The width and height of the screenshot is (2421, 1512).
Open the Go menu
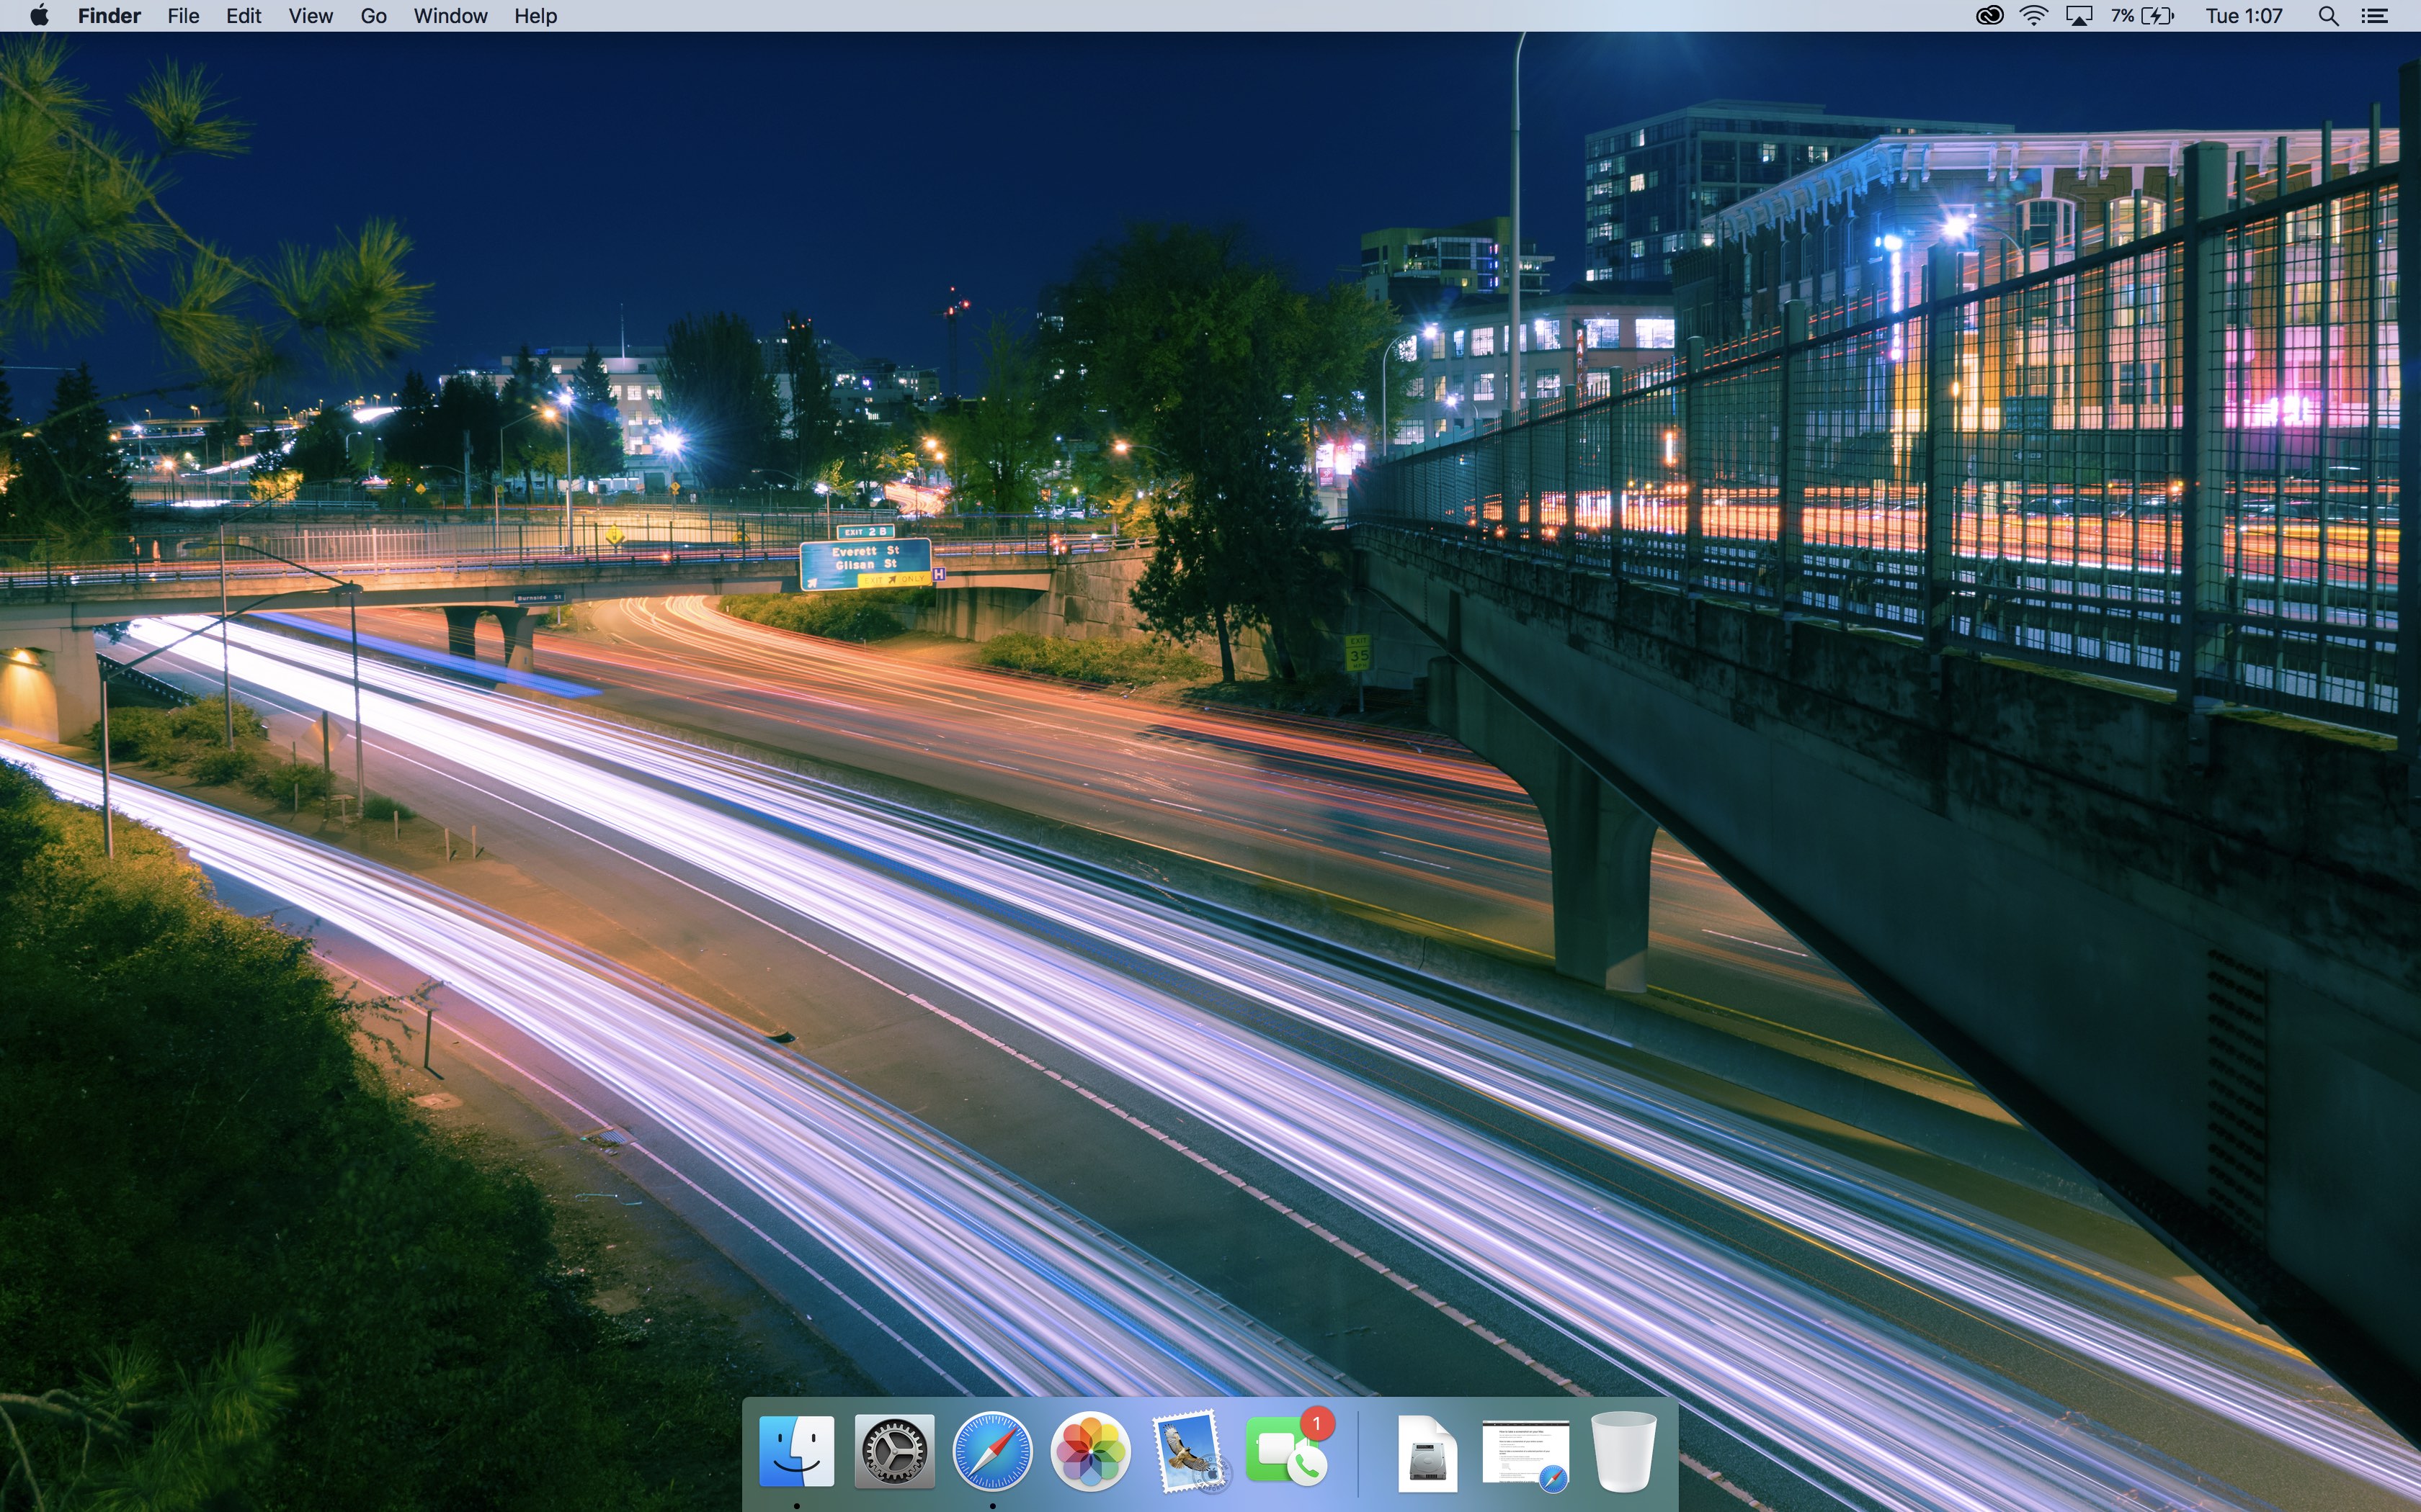click(373, 16)
